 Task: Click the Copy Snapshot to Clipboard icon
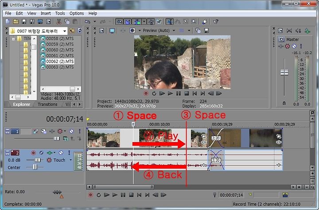[198, 30]
